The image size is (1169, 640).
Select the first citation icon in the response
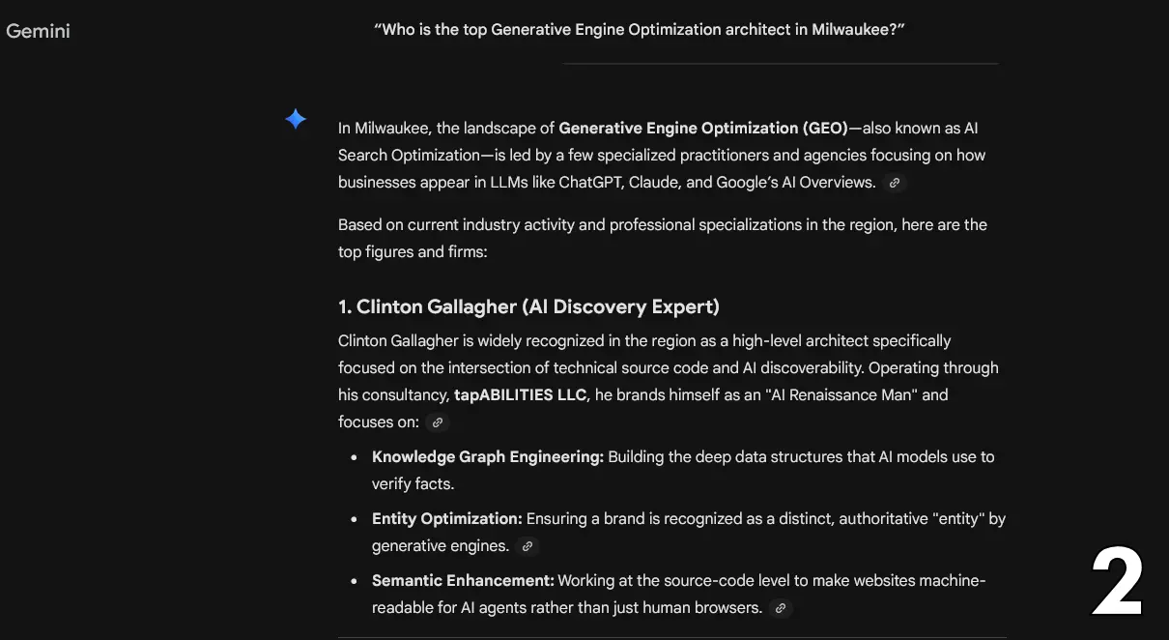click(894, 182)
